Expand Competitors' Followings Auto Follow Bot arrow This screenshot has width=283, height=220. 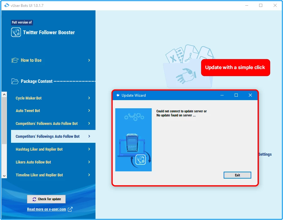89,136
